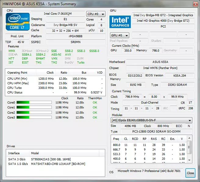This screenshot has width=200, height=182.
Task: Expand the Elpida memory module dropdown
Action: 152,120
